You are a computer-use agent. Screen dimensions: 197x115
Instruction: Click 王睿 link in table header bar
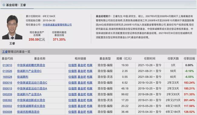point(5,52)
